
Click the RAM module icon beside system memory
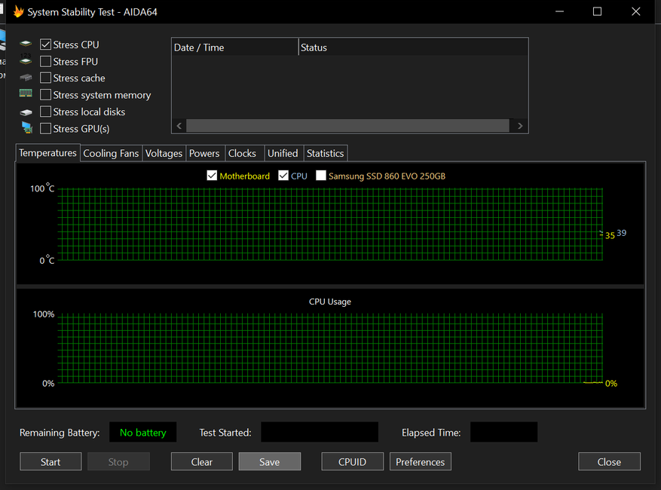[26, 94]
